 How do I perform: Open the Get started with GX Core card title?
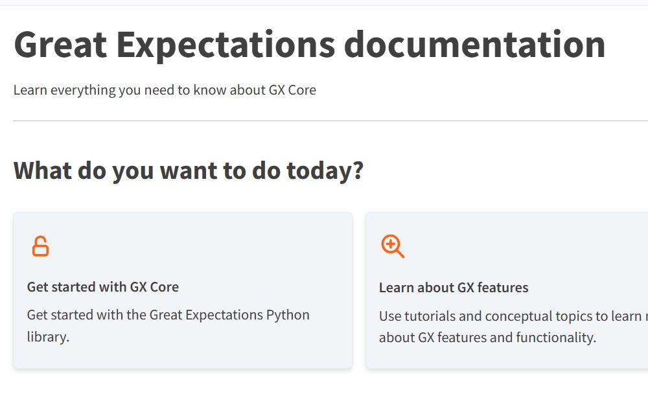click(103, 287)
